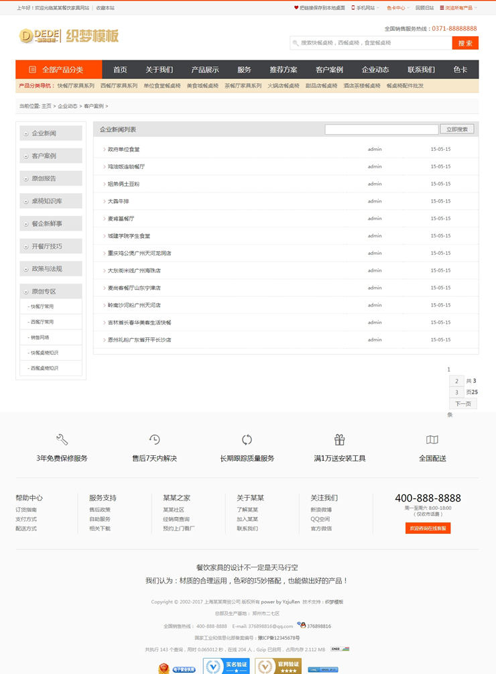Viewport: 496px width, 674px height.
Task: Click the wrench icon for 3-year warranty
Action: 62,440
